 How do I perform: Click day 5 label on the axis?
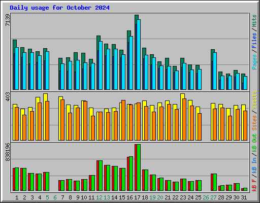pyautogui.click(x=47, y=197)
